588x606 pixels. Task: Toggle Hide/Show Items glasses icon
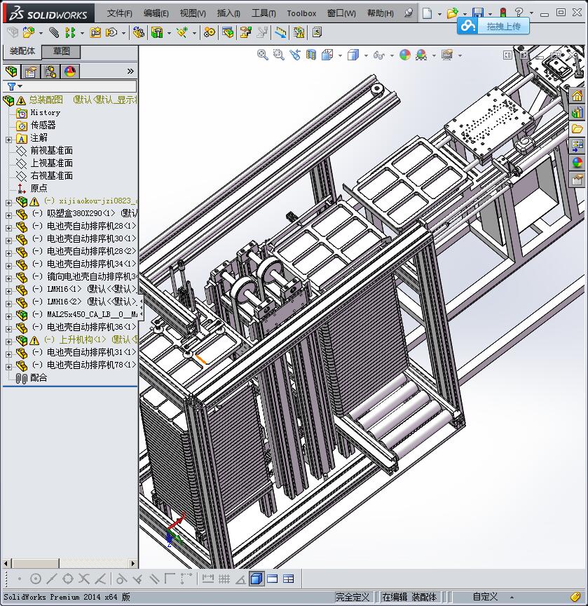tap(379, 55)
